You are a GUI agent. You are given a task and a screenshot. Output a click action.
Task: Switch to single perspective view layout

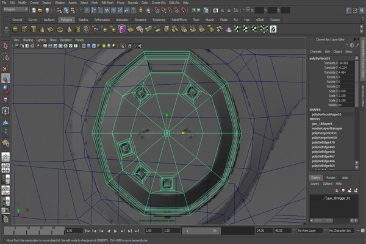click(5, 157)
